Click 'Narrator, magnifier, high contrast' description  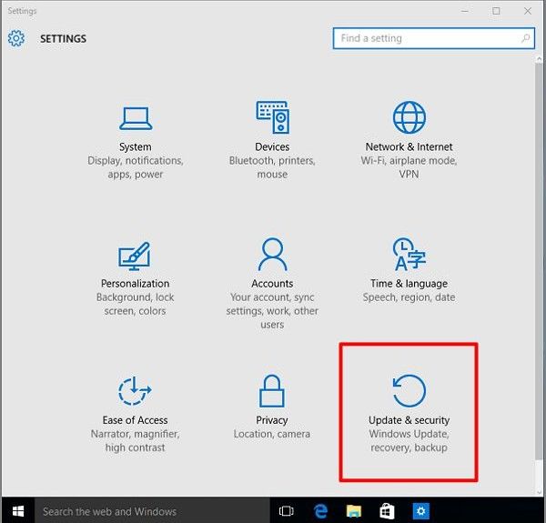(x=135, y=440)
